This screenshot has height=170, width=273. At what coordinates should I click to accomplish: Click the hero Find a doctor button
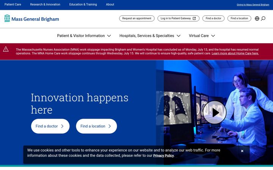pyautogui.click(x=50, y=126)
